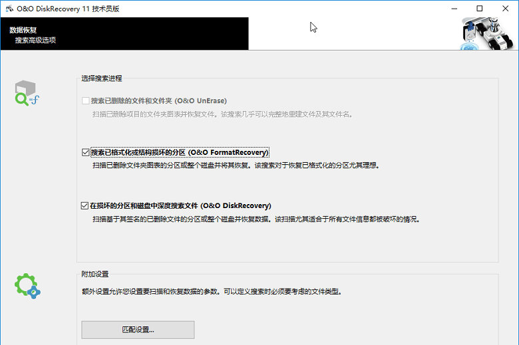Click the robot logo in header
This screenshot has width=519, height=345.
pyautogui.click(x=487, y=34)
